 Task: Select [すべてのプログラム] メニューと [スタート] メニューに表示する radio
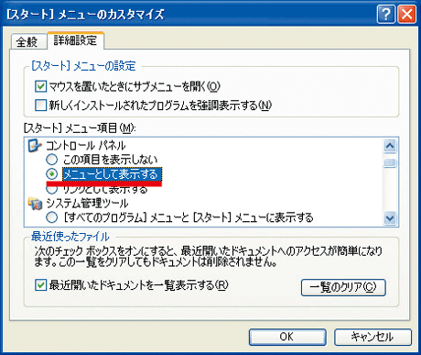tap(52, 217)
